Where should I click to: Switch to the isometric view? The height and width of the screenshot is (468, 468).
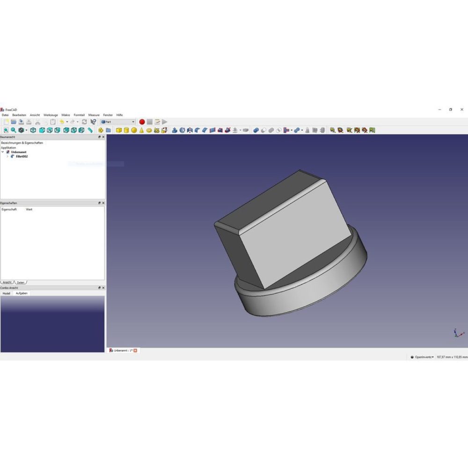coord(33,130)
